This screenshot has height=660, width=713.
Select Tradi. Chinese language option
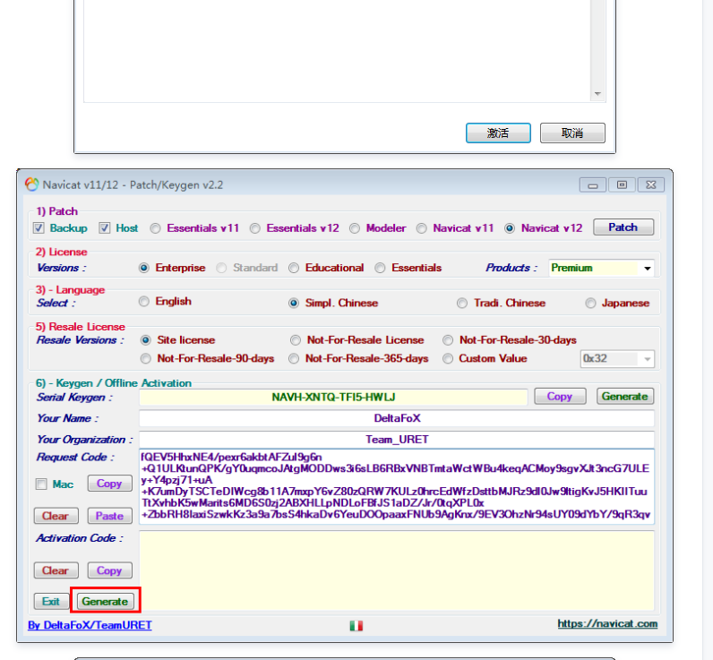coord(462,304)
